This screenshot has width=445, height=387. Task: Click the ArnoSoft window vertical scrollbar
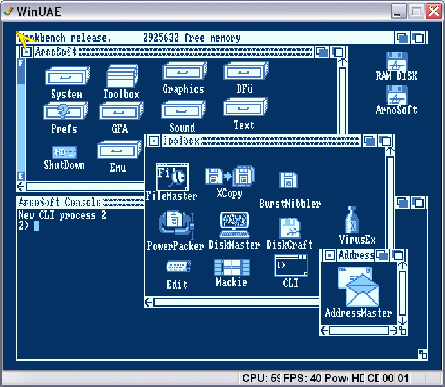point(343,100)
